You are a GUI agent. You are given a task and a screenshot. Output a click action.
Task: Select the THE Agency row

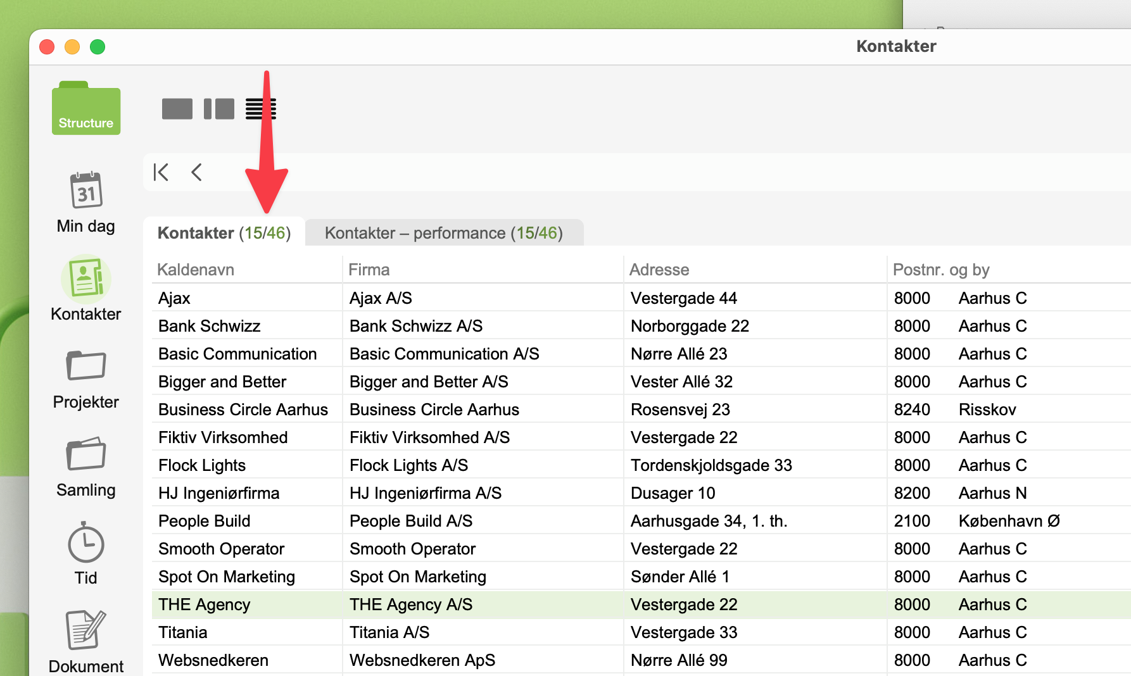point(205,604)
